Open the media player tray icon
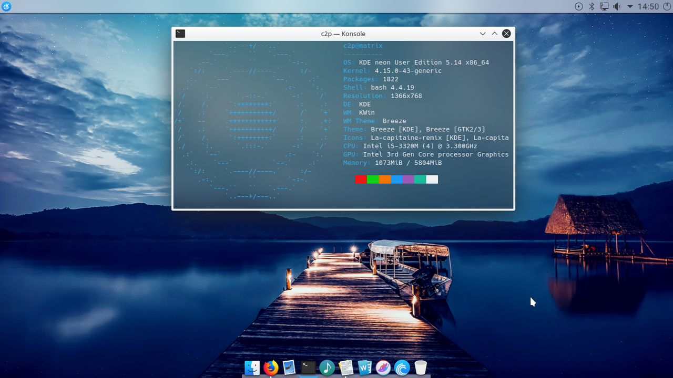This screenshot has width=673, height=378. point(579,6)
